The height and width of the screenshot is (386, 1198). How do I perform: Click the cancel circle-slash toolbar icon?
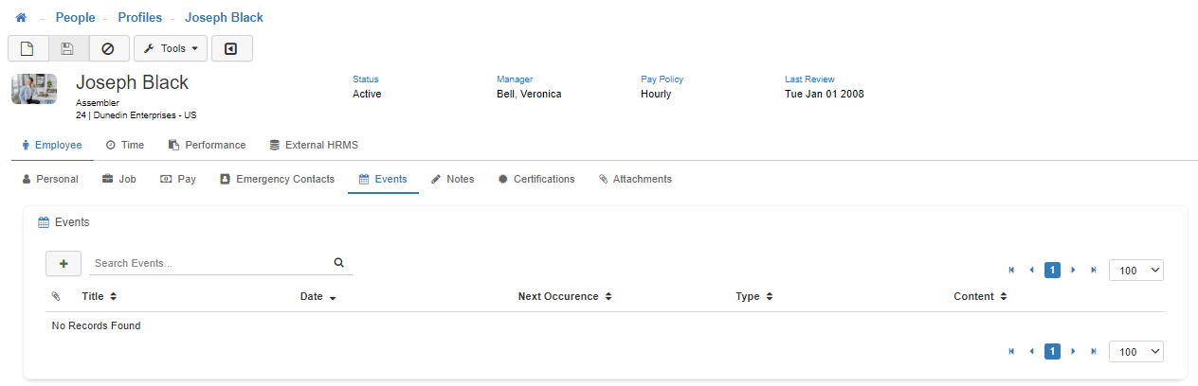point(108,48)
